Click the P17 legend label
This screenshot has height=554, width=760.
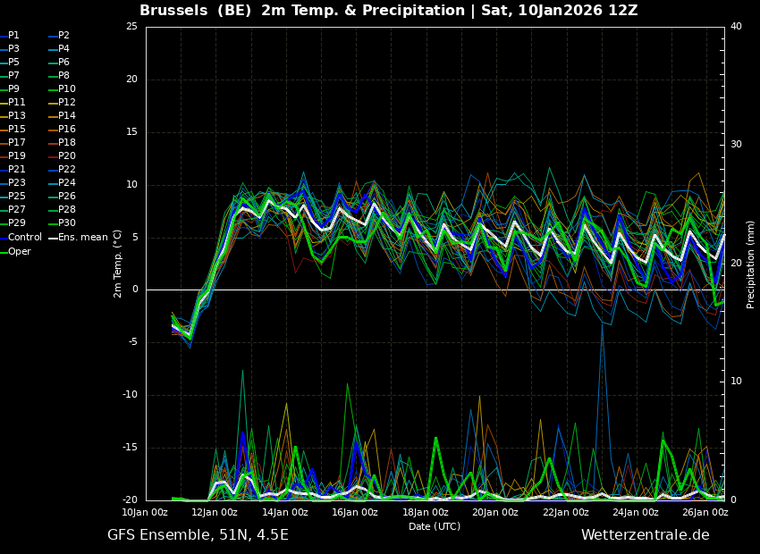click(x=16, y=142)
